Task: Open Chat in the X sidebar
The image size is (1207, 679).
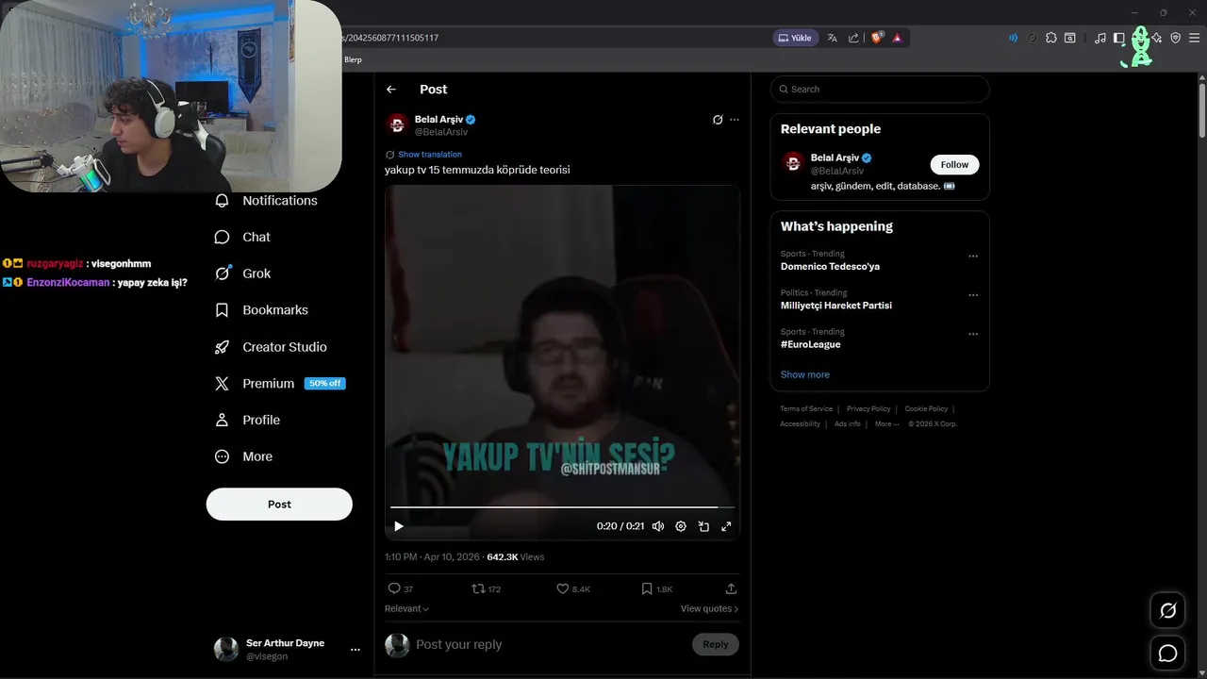Action: pos(242,238)
